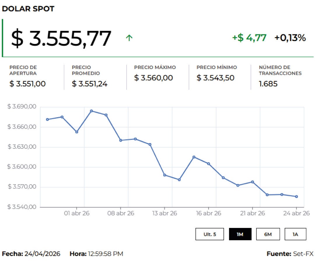
Task: Click the green +$ 4,77 change value
Action: pyautogui.click(x=249, y=38)
